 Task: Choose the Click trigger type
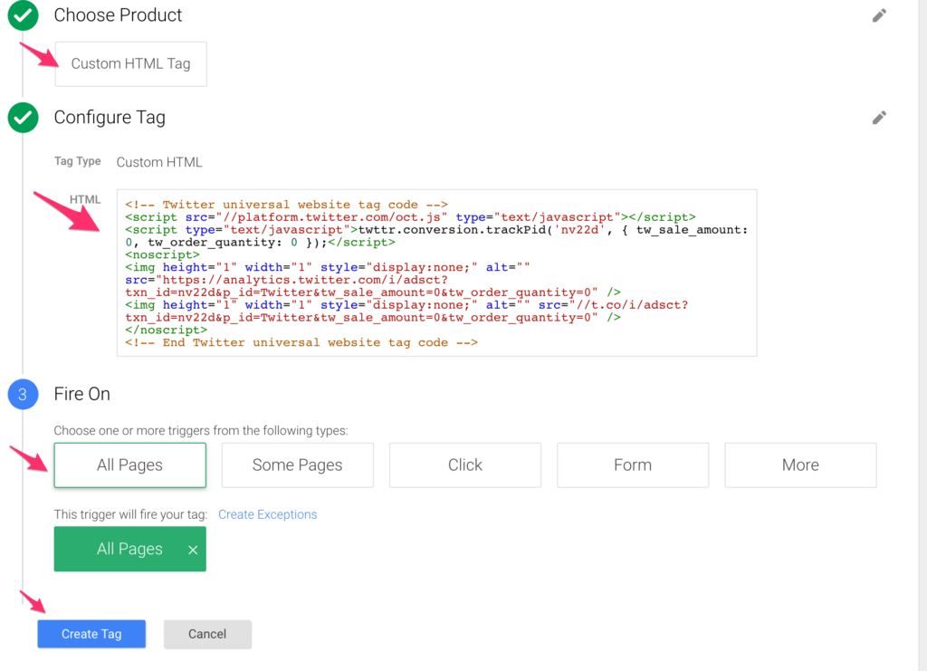point(465,465)
